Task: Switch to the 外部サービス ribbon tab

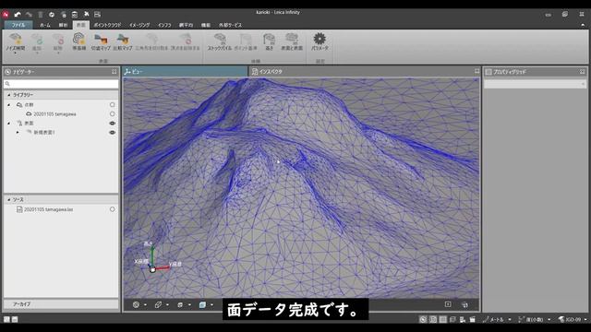Action: pyautogui.click(x=230, y=25)
